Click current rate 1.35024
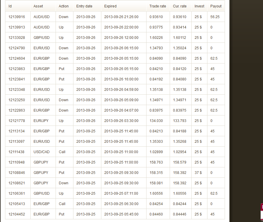 coord(179,48)
